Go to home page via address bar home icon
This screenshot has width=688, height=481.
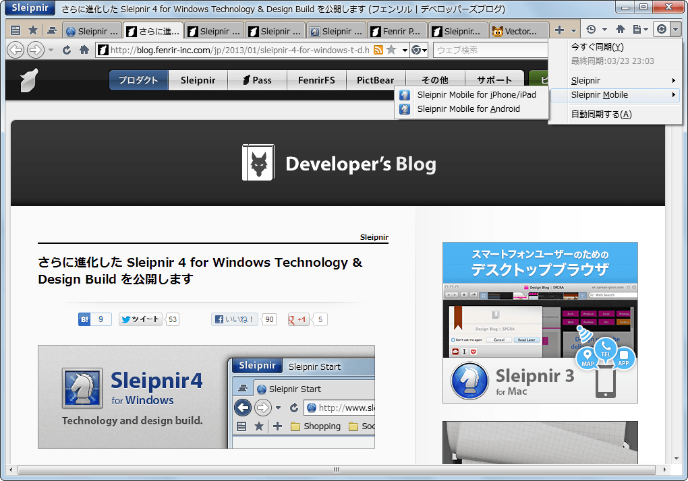click(x=84, y=50)
